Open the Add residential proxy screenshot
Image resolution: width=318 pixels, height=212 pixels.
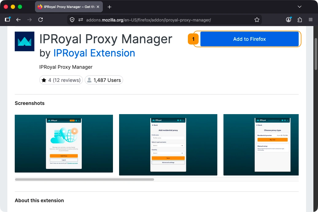click(168, 145)
